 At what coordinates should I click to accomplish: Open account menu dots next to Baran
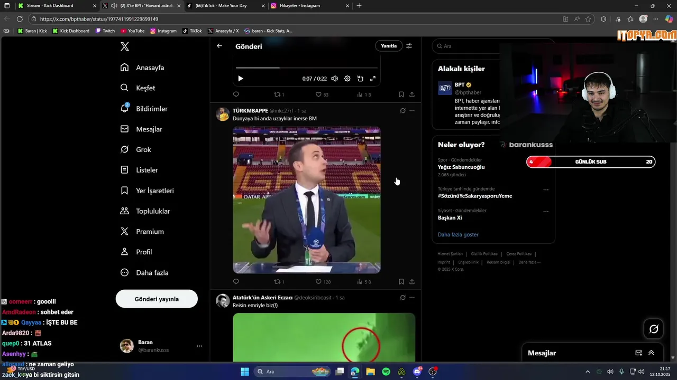[x=199, y=346]
